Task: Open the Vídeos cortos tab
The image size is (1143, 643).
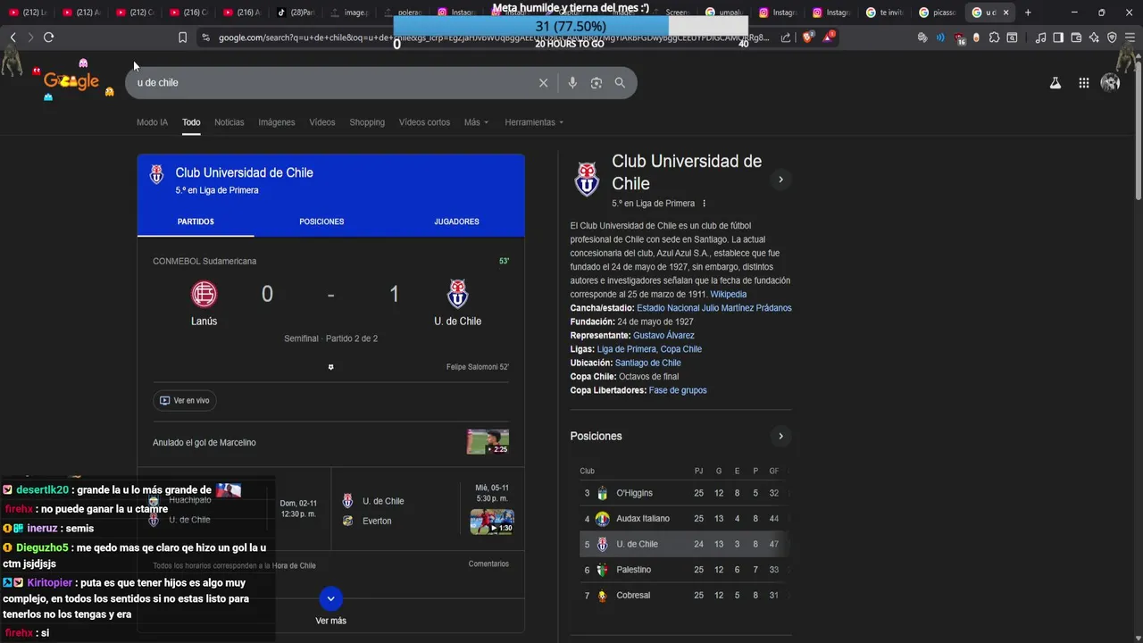Action: tap(424, 122)
